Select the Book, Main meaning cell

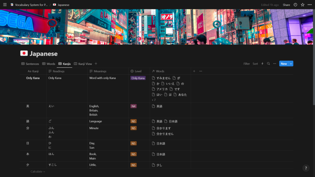tap(108, 156)
